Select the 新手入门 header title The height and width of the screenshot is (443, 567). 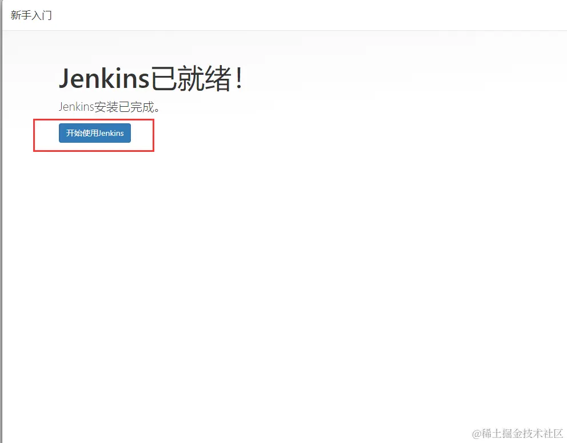click(31, 15)
